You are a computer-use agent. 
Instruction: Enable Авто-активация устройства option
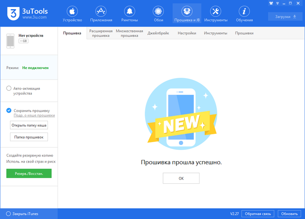9,89
